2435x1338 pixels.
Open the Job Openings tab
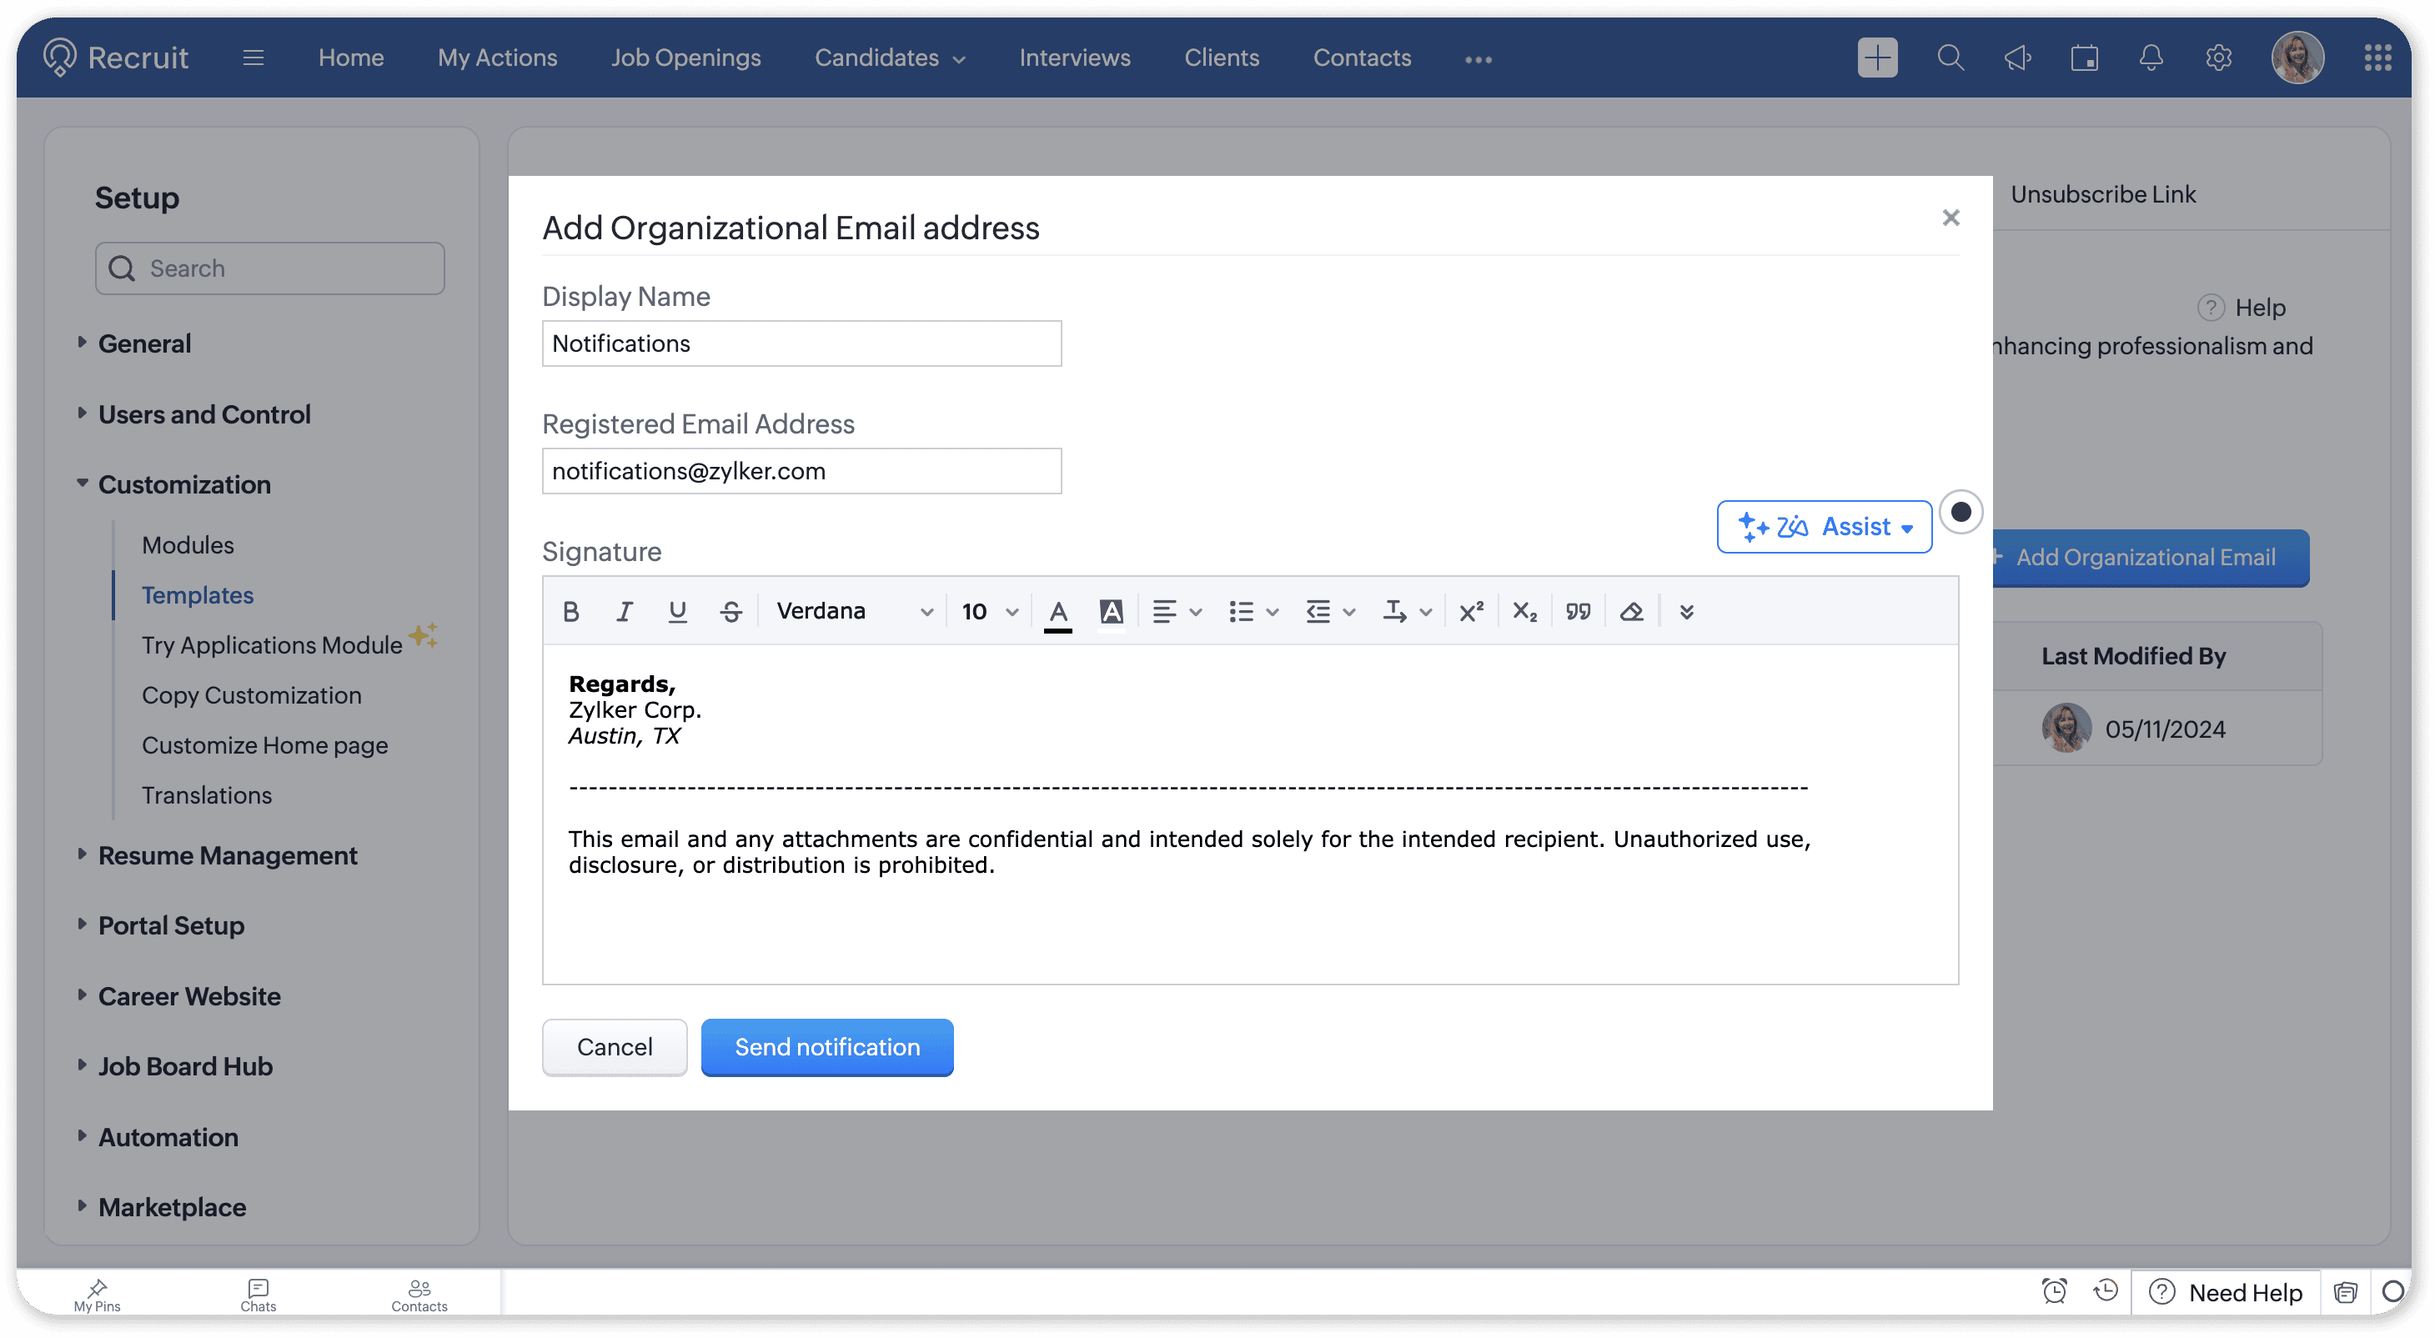pyautogui.click(x=685, y=58)
